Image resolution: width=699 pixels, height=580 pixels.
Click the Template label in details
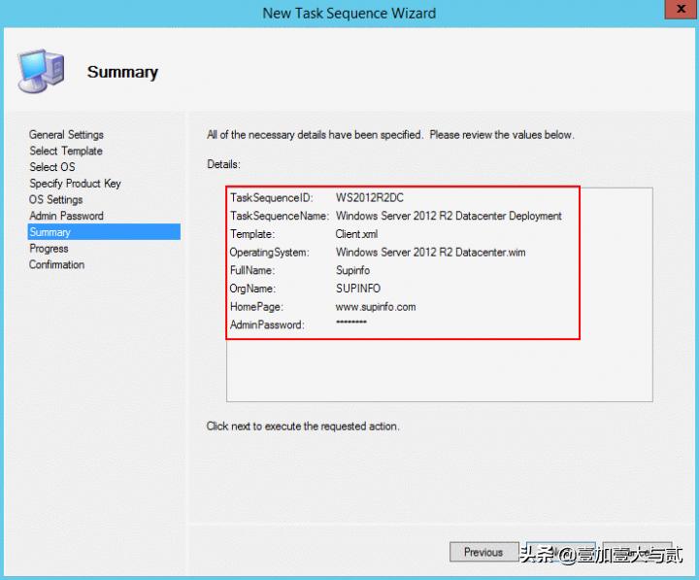(252, 234)
